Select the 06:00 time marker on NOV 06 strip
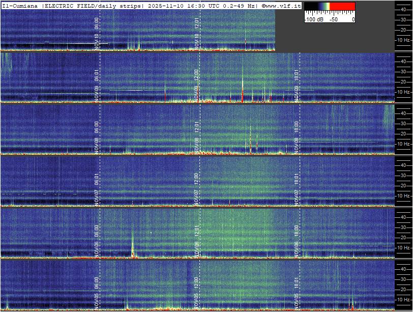Viewport: 413px width, 312px height. pos(97,231)
